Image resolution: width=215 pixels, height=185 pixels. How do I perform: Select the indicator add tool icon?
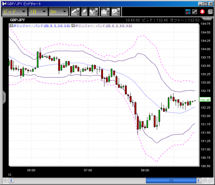[x=92, y=12]
